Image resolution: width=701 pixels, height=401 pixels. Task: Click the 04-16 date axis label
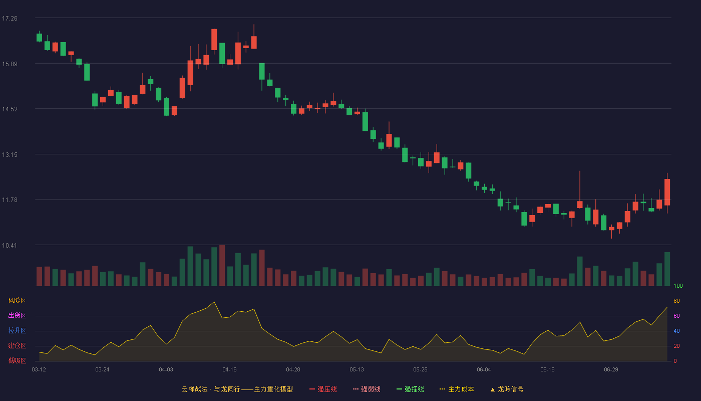coord(230,369)
